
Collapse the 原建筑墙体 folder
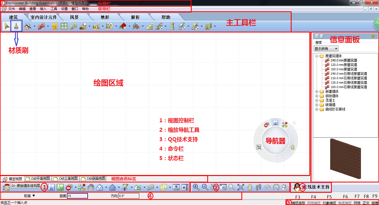pos(316,56)
